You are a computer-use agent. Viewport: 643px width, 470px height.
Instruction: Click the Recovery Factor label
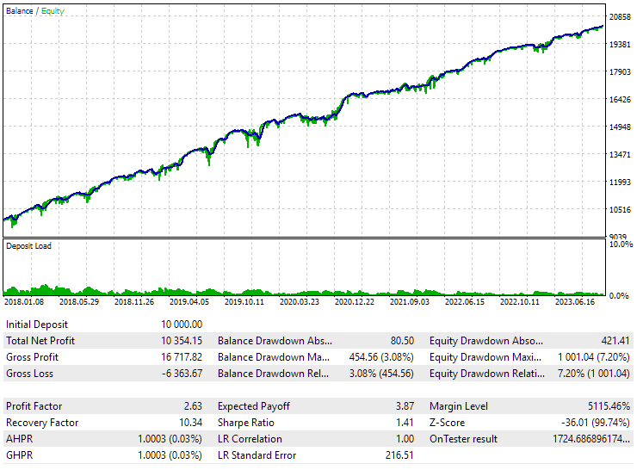[x=42, y=423]
